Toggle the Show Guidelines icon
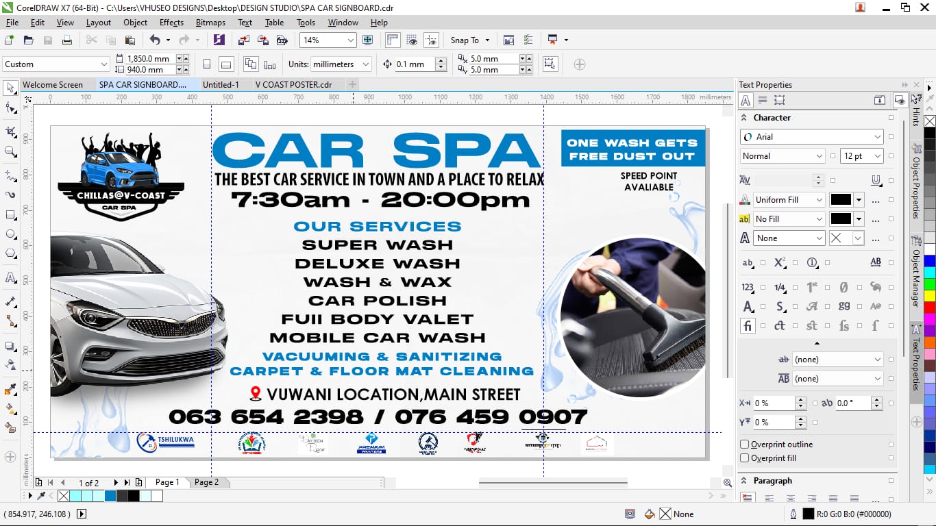 (431, 40)
